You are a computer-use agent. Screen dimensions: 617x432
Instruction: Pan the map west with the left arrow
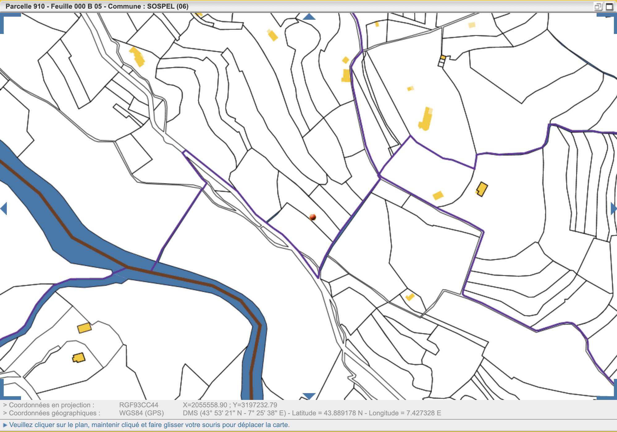tap(4, 209)
